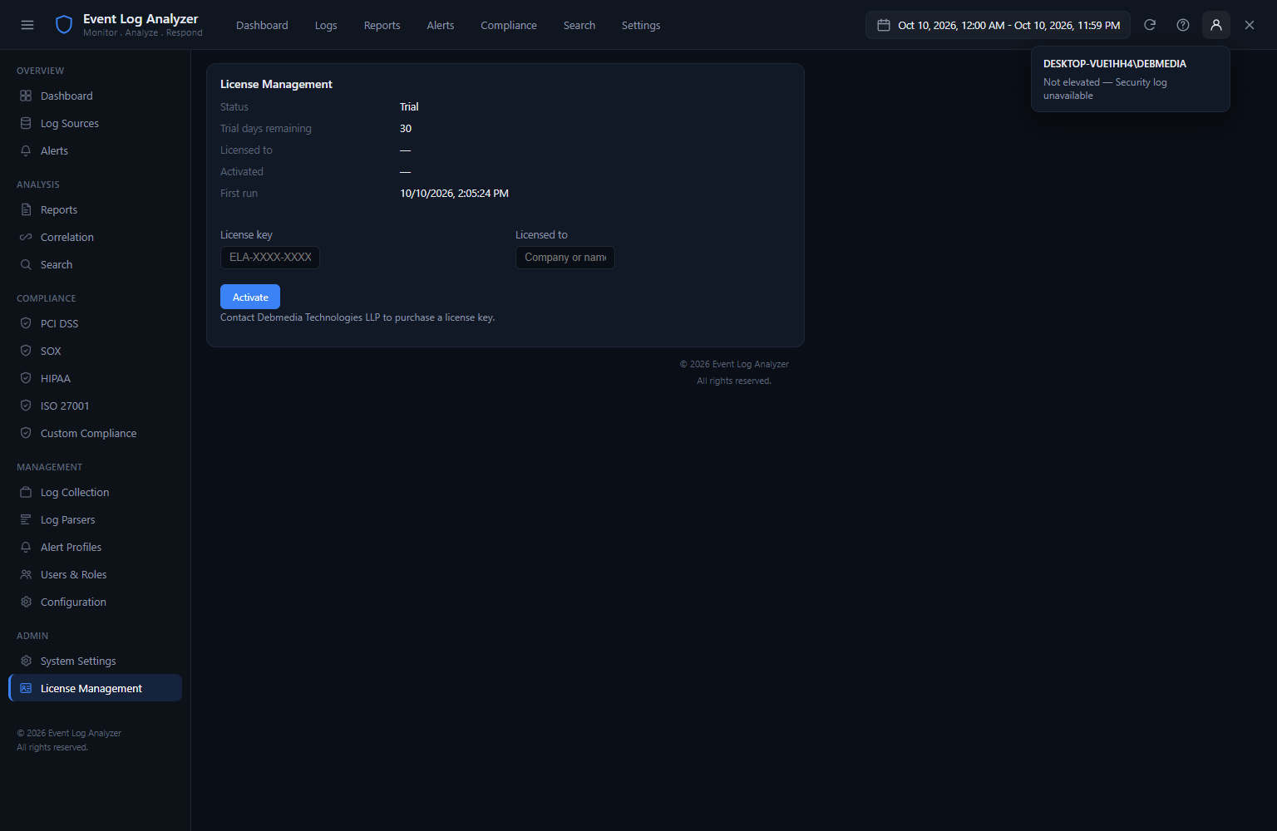
Task: Switch to Search top menu
Action: coord(579,25)
